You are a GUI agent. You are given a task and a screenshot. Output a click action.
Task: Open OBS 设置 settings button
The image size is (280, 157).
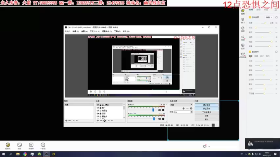[x=206, y=116]
